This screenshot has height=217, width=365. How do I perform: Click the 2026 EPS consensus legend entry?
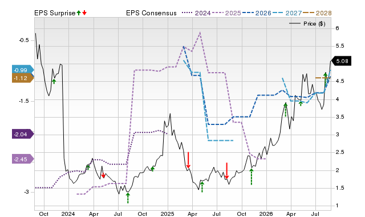pyautogui.click(x=257, y=13)
